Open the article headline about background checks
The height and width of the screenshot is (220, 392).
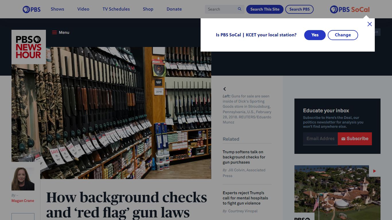point(127,205)
